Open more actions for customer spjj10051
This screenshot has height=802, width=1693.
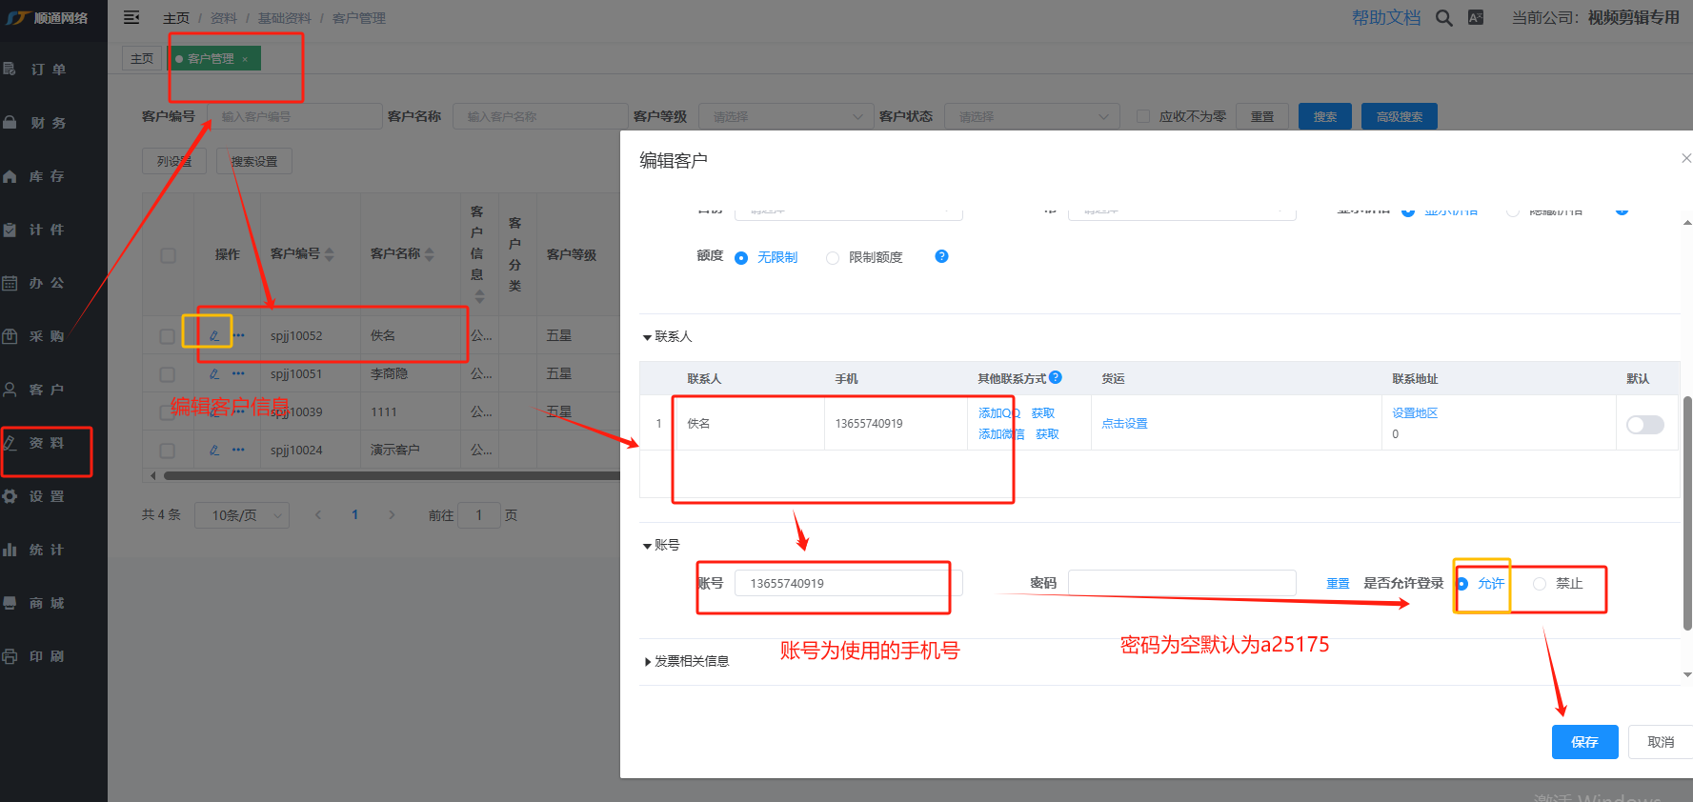click(x=238, y=373)
